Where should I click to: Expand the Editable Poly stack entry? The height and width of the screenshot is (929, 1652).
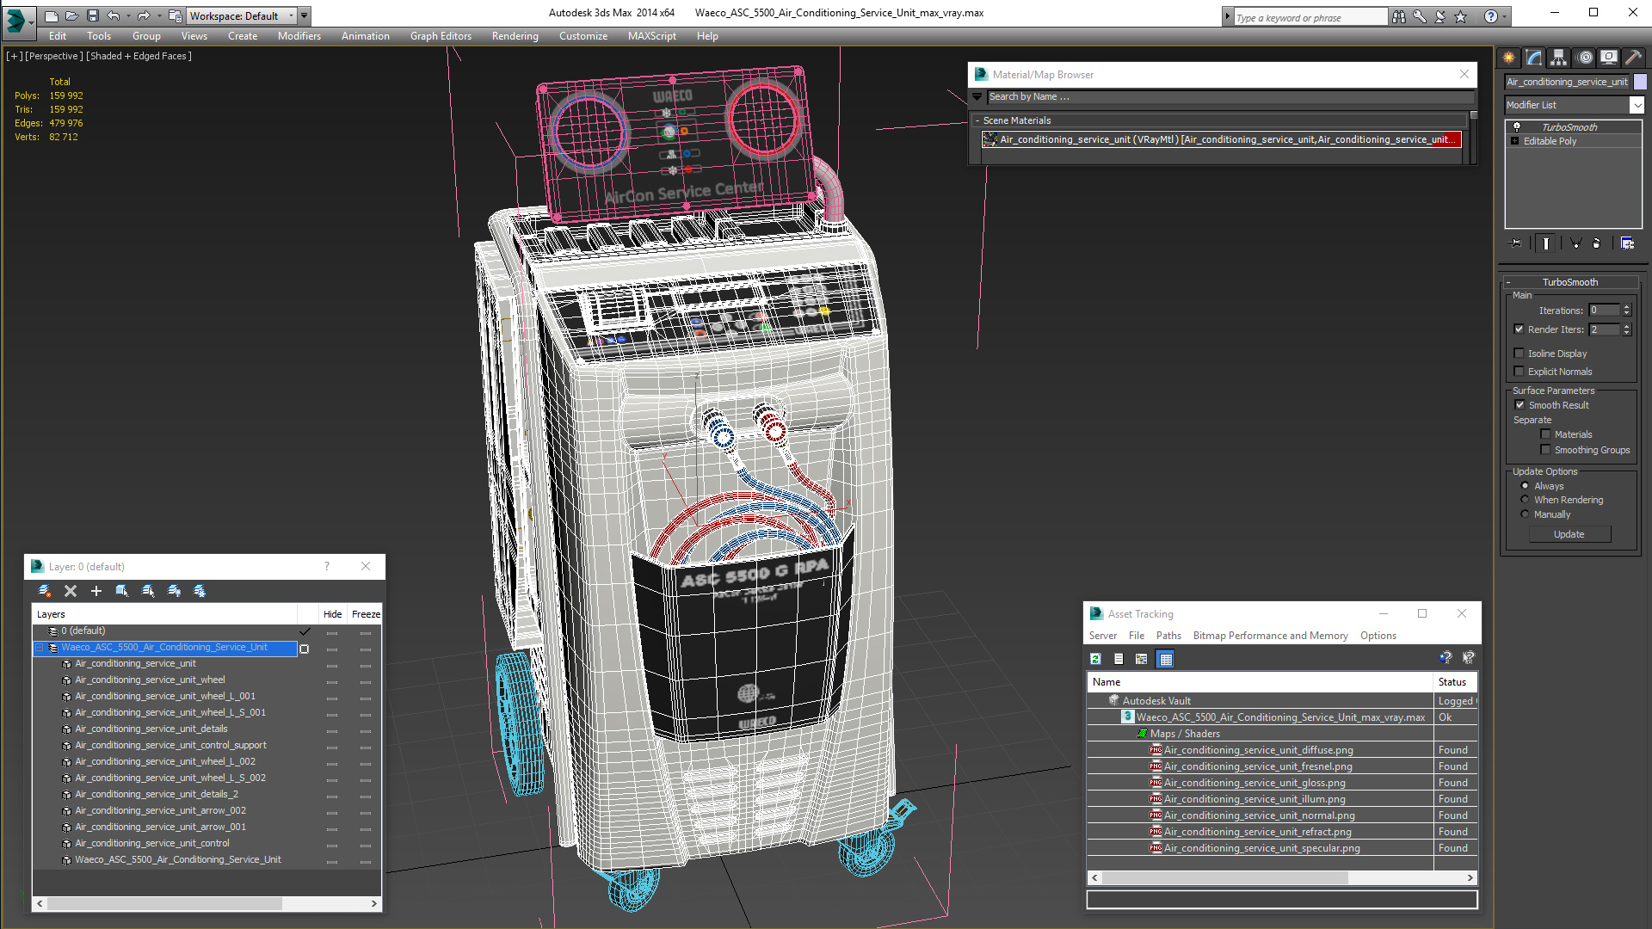1515,141
